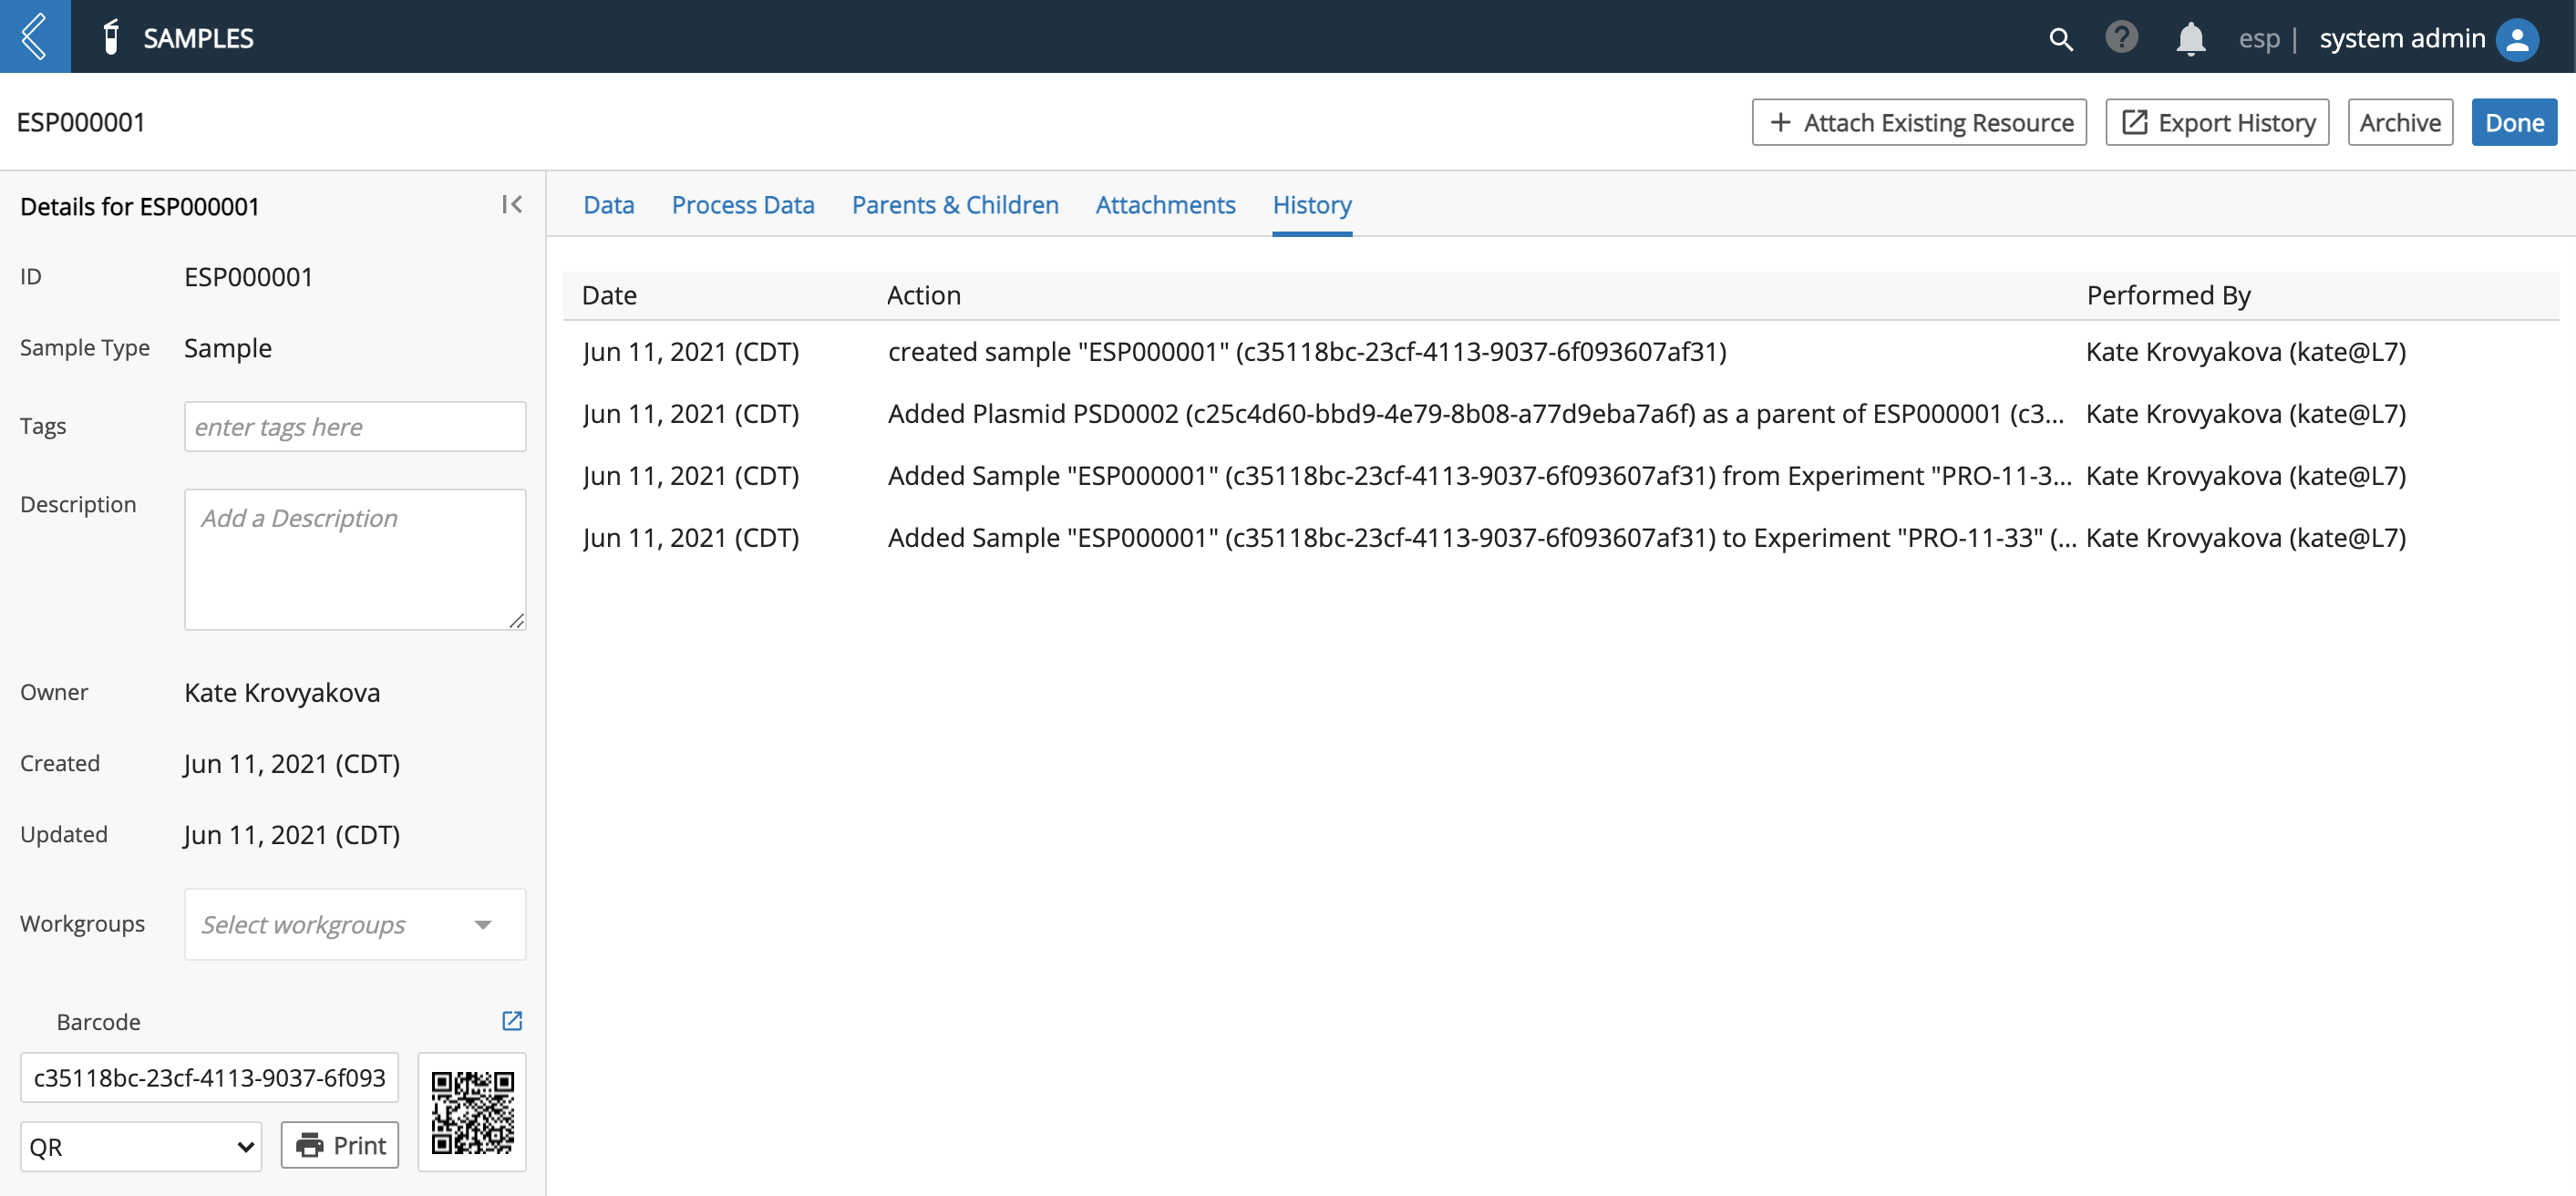Screen dimensions: 2576x1196
Task: Select the History tab
Action: click(x=1311, y=204)
